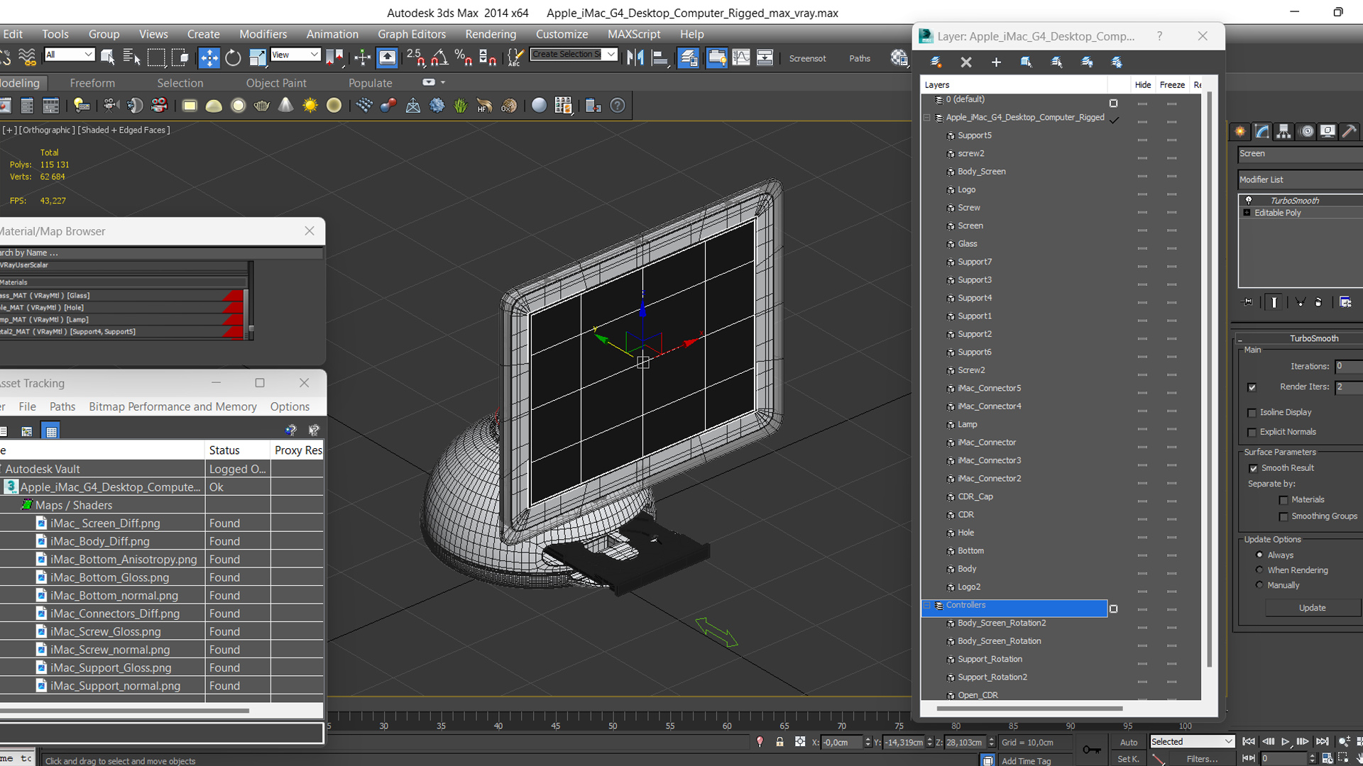This screenshot has width=1363, height=766.
Task: Select the Body_Screen object in layers
Action: tap(981, 172)
